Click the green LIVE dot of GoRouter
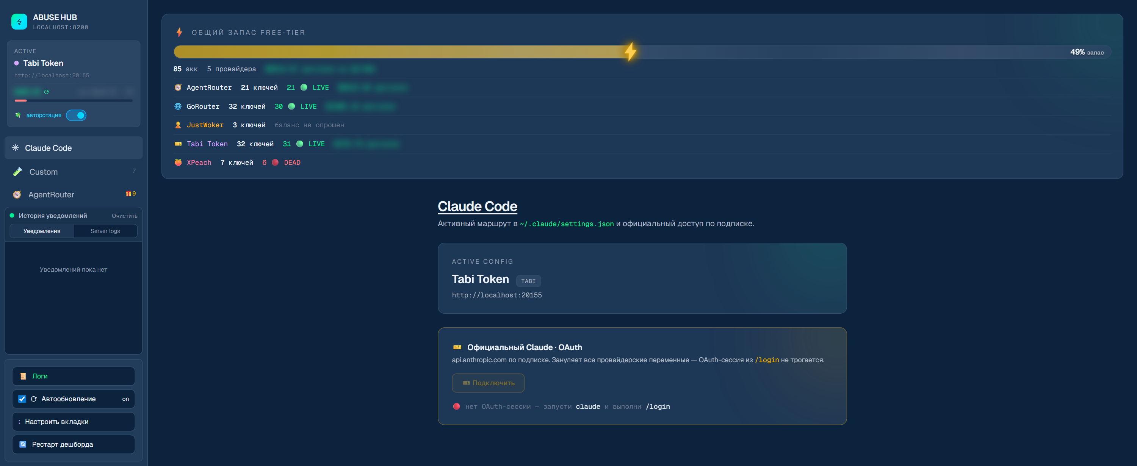The width and height of the screenshot is (1137, 466). tap(291, 106)
